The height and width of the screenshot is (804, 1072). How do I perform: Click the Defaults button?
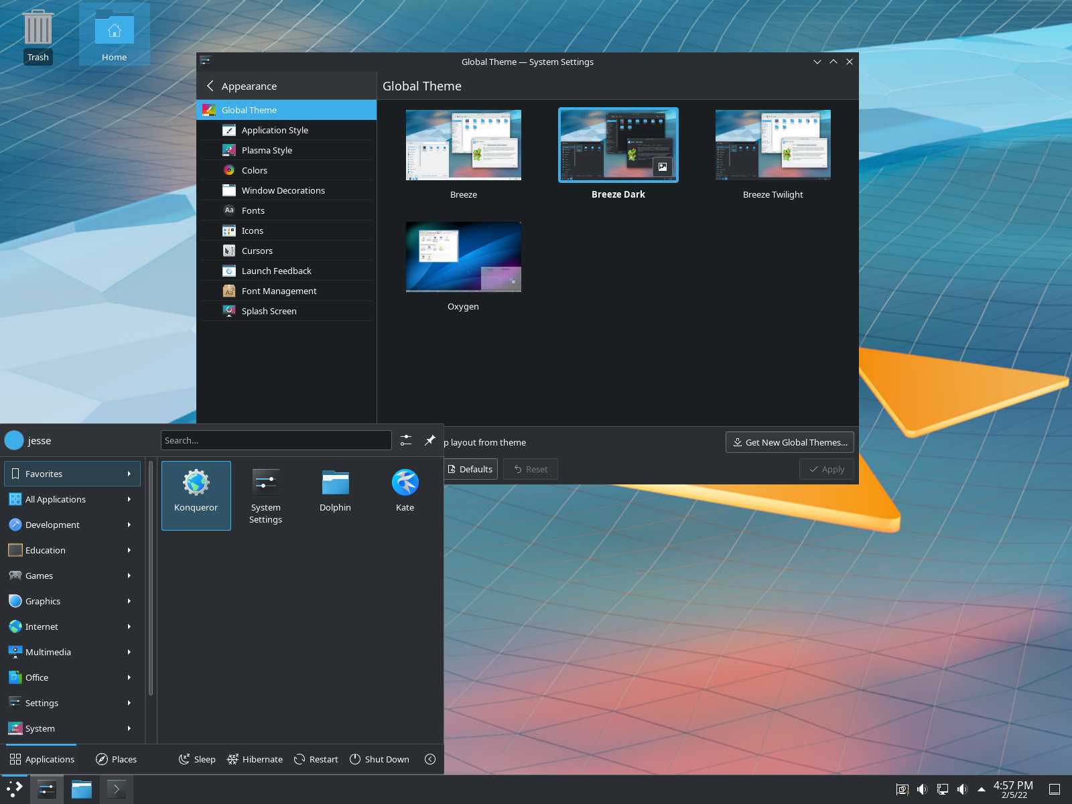pos(470,469)
